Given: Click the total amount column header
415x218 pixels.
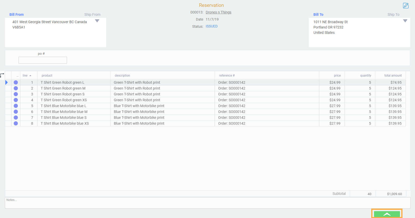Looking at the screenshot, I should 393,76.
